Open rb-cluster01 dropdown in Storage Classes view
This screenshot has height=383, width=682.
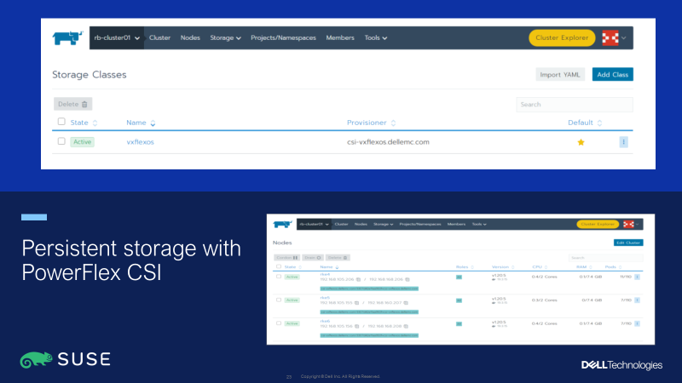pyautogui.click(x=117, y=37)
